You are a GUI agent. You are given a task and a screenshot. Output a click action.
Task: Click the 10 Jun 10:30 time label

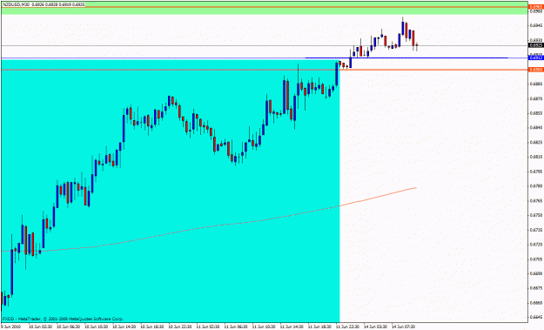pyautogui.click(x=96, y=327)
